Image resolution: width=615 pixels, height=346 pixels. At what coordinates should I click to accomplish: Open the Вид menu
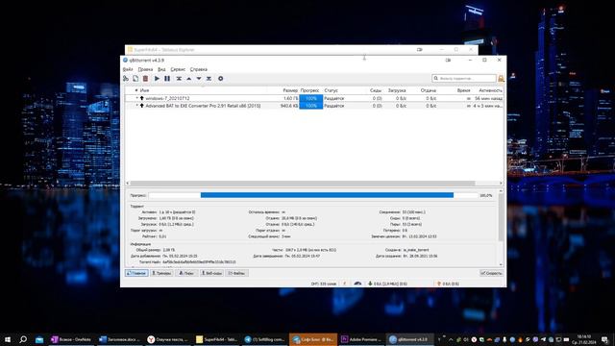pos(161,69)
